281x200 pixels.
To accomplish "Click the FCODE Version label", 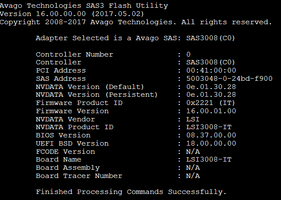I will [65, 152].
